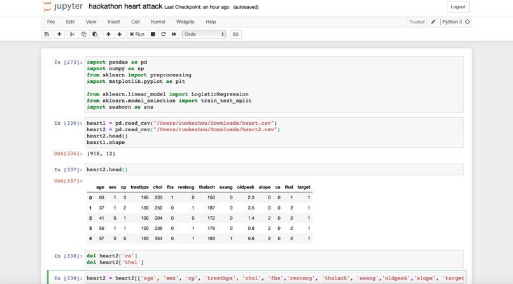Click into the column selection cell In [339]

(x=274, y=278)
